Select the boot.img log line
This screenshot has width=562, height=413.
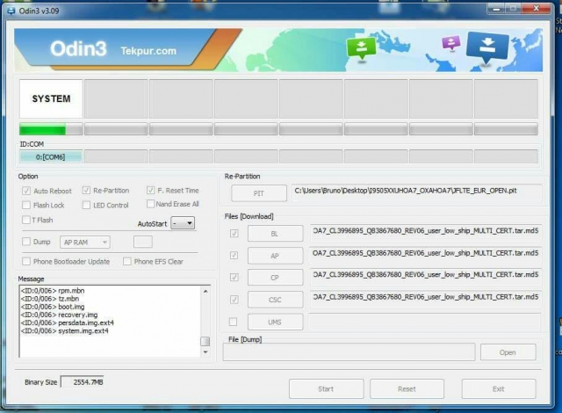click(x=53, y=307)
